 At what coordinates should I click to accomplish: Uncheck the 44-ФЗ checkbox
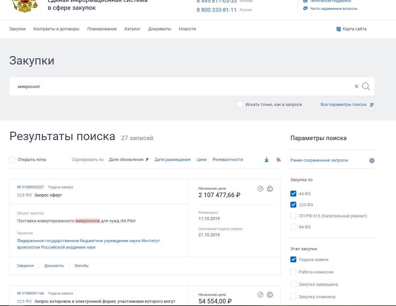click(x=293, y=194)
